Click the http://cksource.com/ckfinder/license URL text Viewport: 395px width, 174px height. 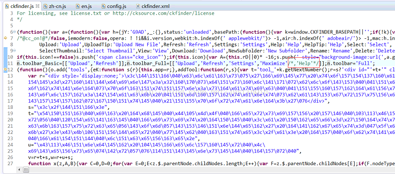tap(164, 13)
